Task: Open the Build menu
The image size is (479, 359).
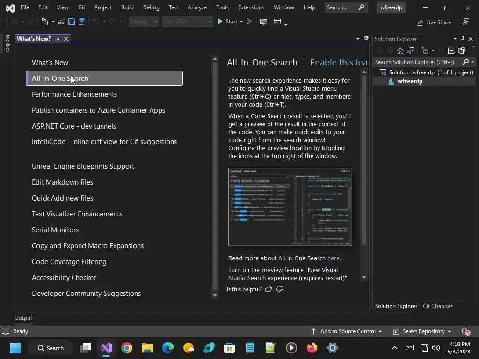Action: (127, 7)
